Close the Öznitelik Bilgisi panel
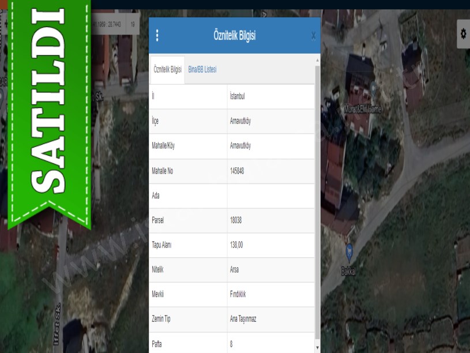Screen dimensions: 470x353 pyautogui.click(x=313, y=36)
